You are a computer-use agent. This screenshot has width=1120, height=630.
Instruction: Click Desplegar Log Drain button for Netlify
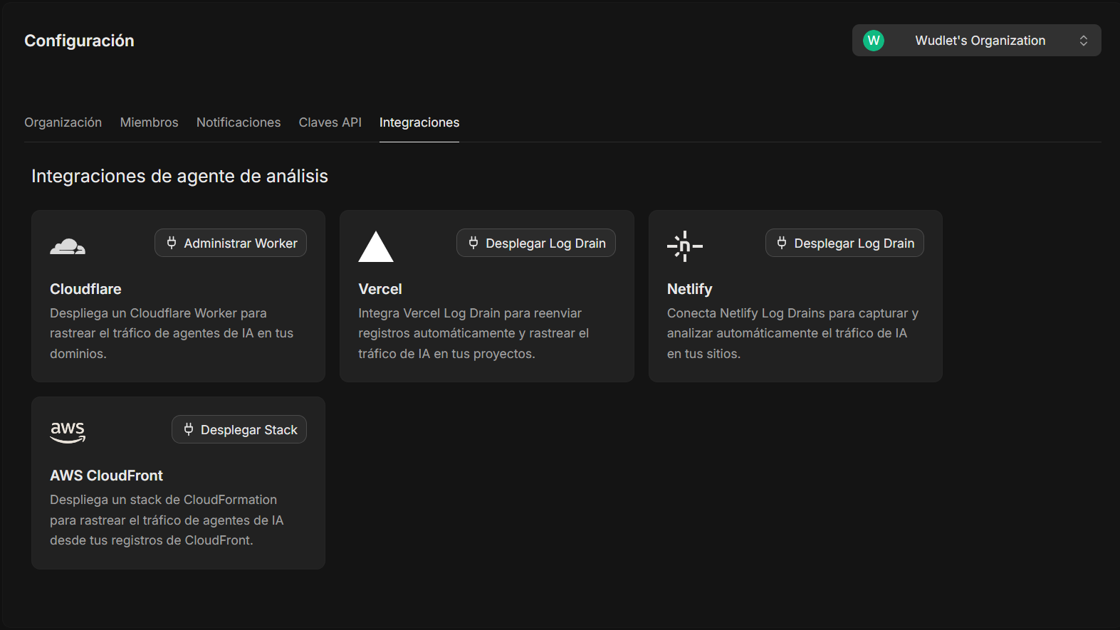[844, 243]
